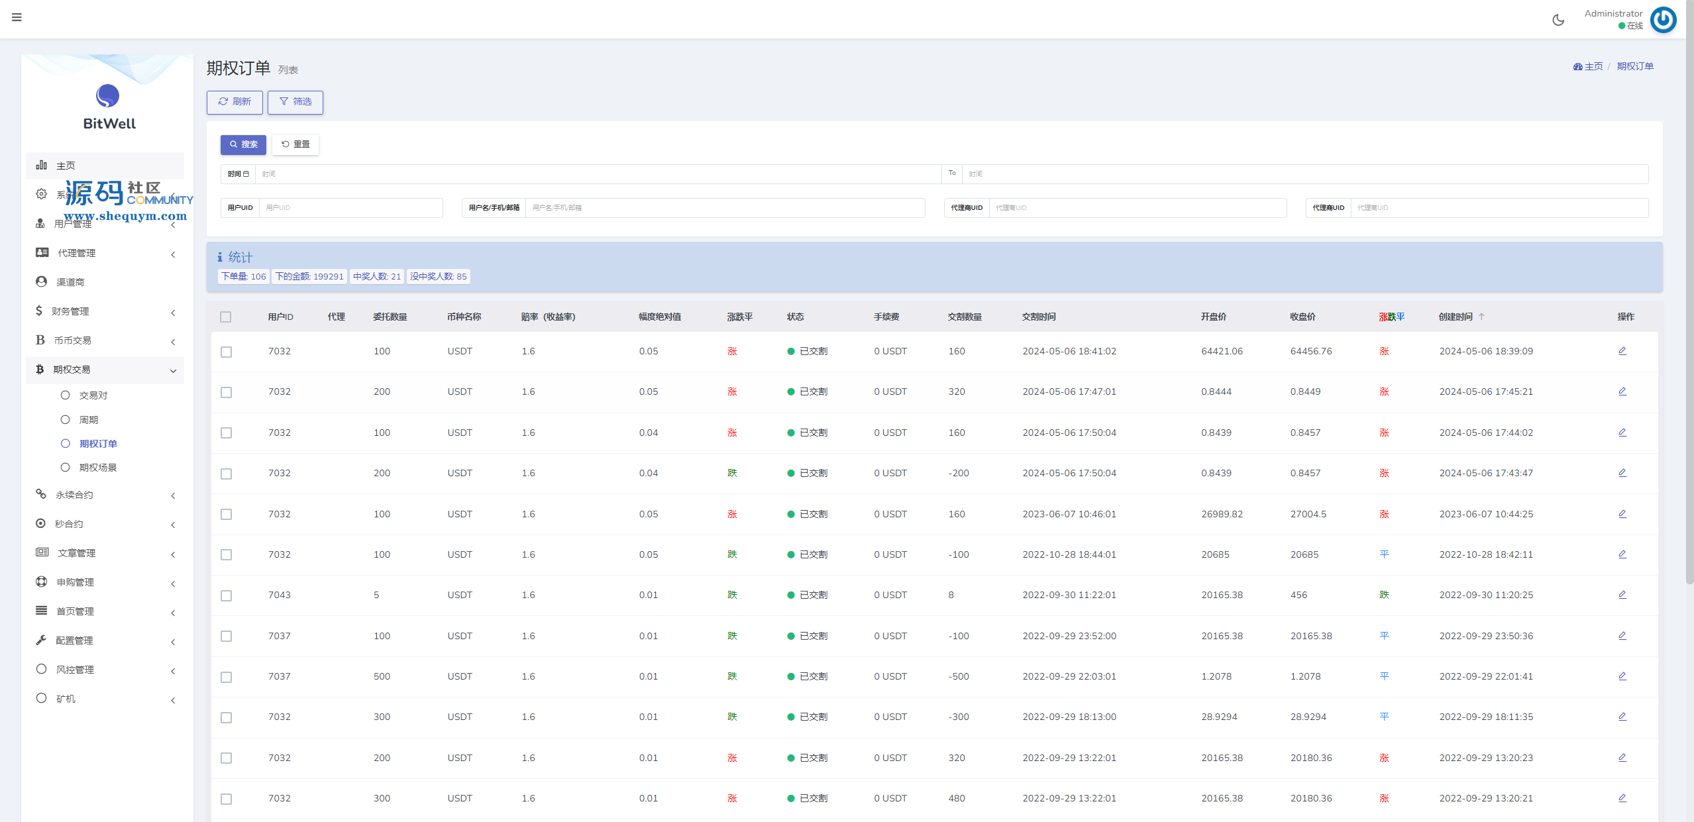The height and width of the screenshot is (822, 1694).
Task: Tick checkbox for order settled 2023-06-07 10:46:01
Action: (227, 515)
